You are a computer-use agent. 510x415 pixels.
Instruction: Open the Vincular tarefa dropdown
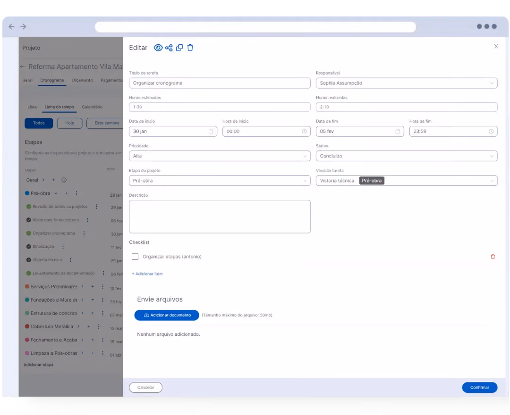click(x=406, y=181)
